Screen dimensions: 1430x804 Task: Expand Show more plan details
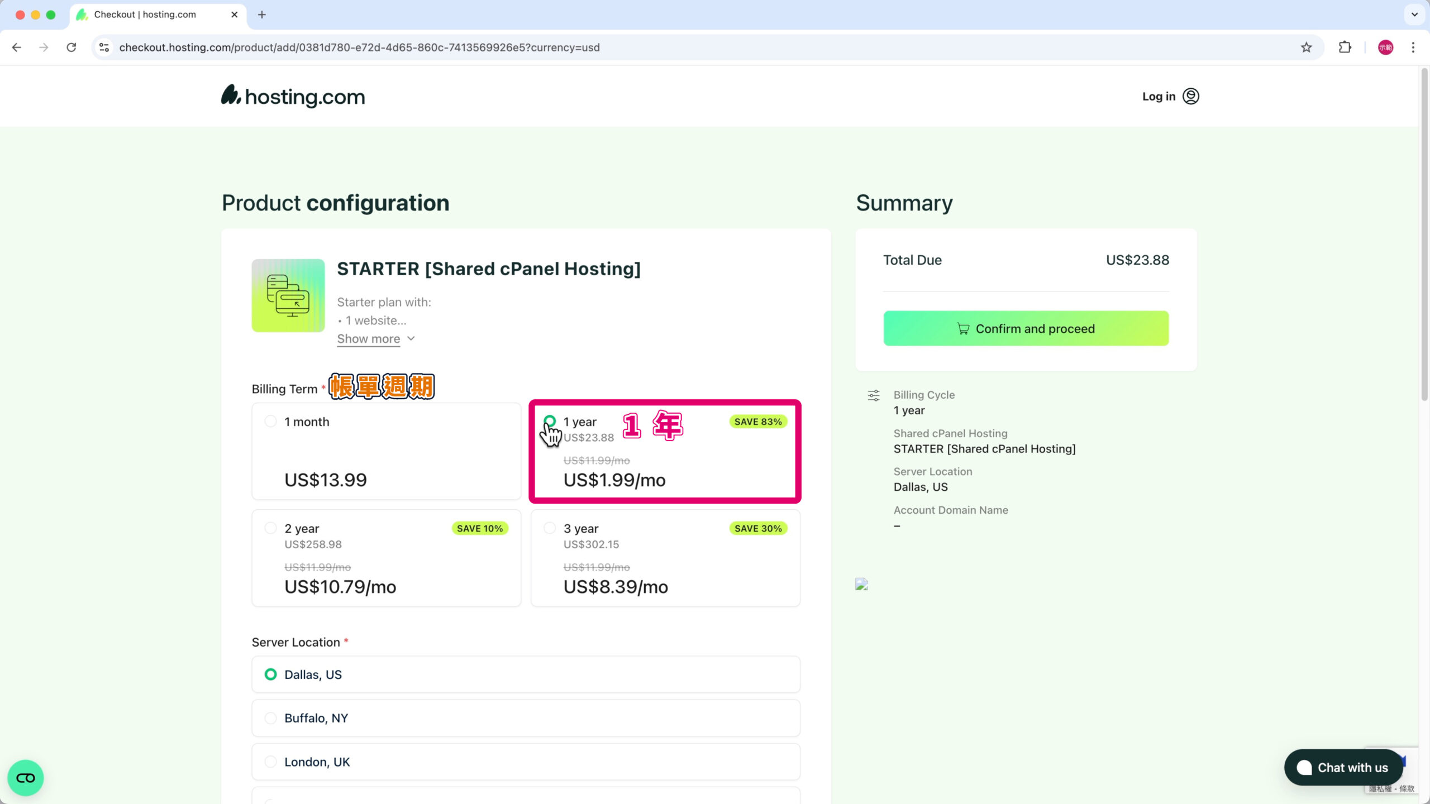(375, 339)
